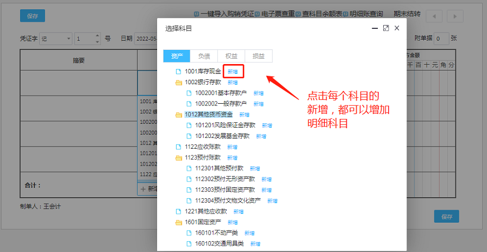Click the file icon beside 1001库存现金
Image resolution: width=487 pixels, height=252 pixels.
(178, 72)
